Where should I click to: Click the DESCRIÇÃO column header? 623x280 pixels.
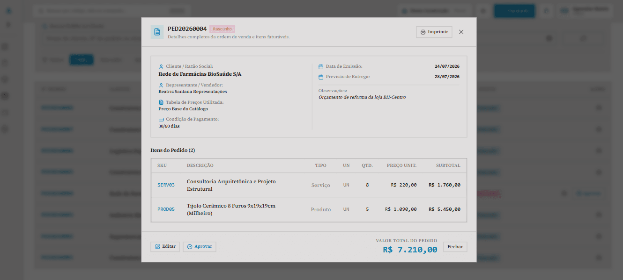[x=200, y=165]
